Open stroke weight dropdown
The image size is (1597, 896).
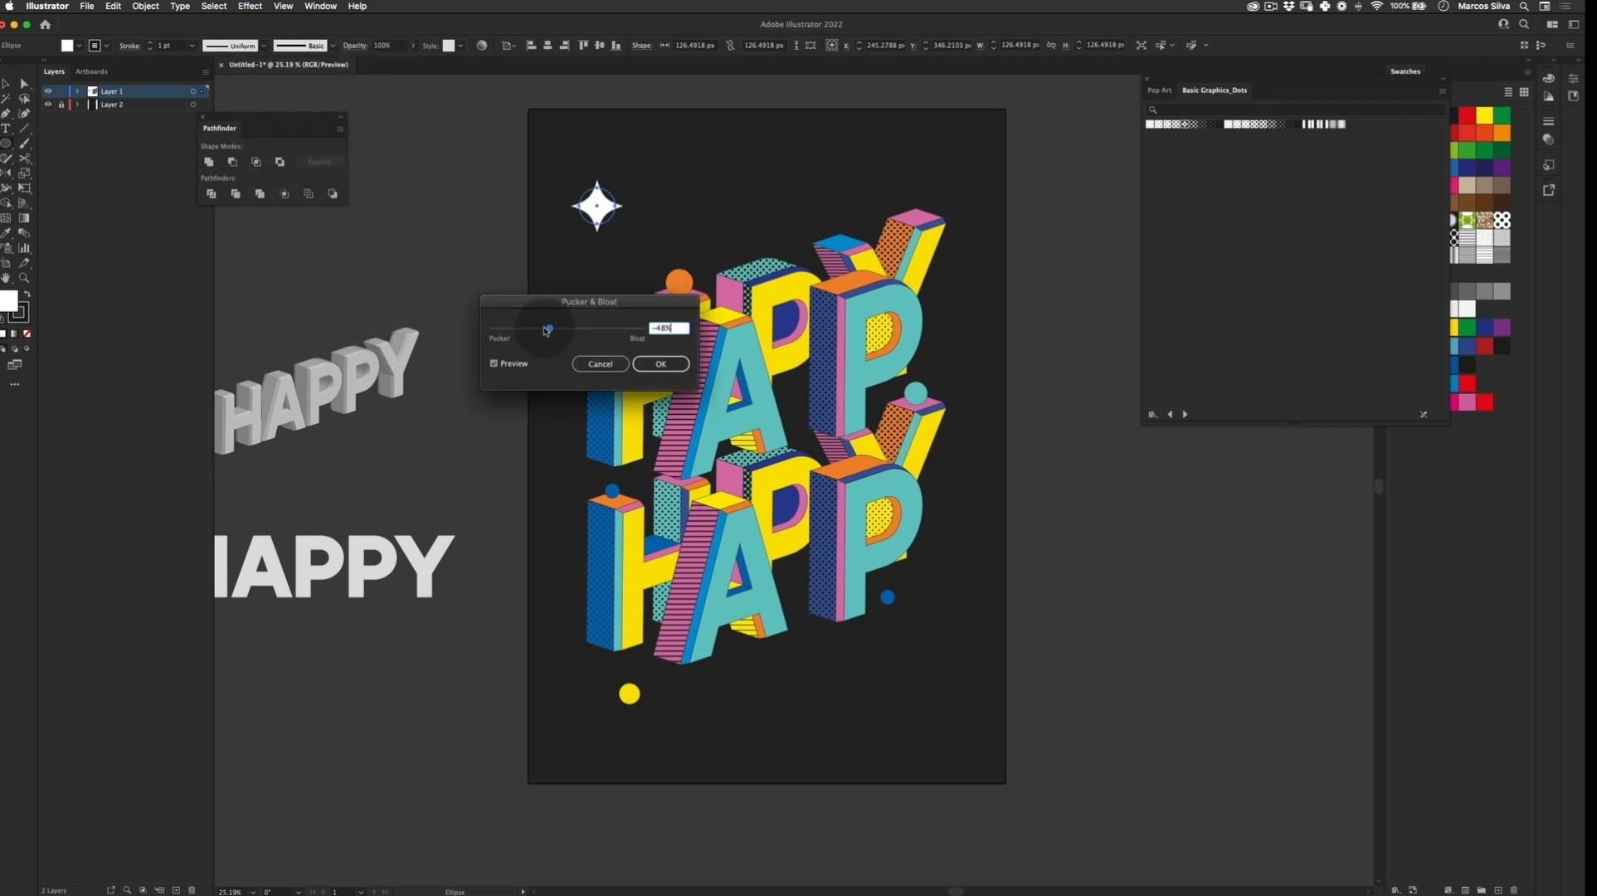pos(192,46)
